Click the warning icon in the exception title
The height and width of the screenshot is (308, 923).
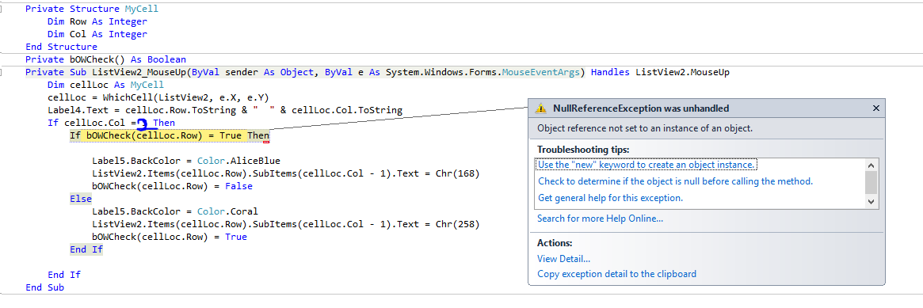pos(540,108)
